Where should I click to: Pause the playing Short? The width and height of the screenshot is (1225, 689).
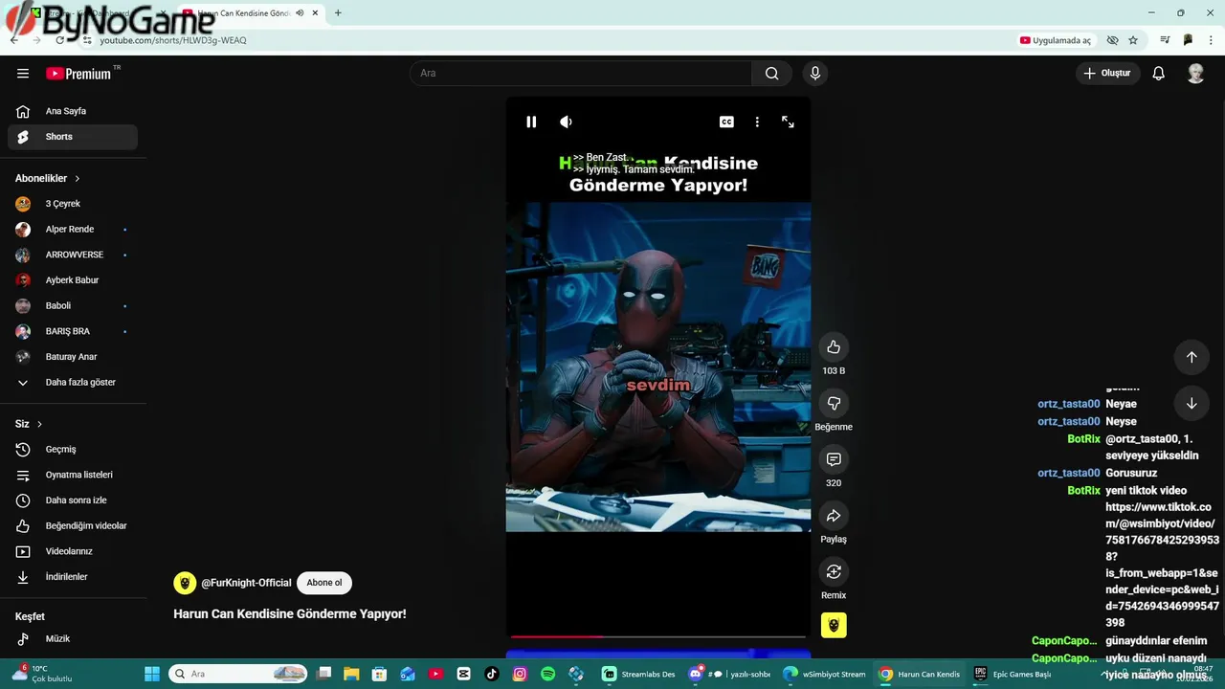click(531, 122)
